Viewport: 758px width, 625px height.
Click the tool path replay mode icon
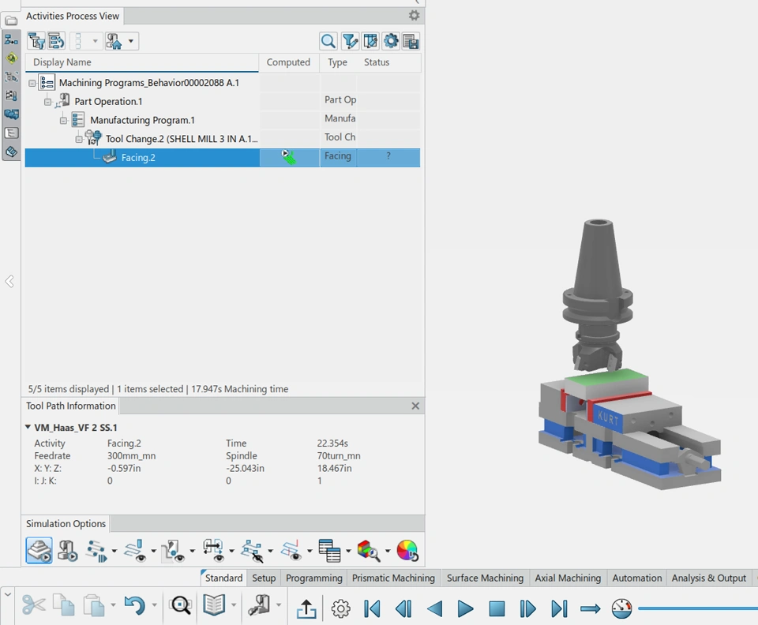pos(96,551)
